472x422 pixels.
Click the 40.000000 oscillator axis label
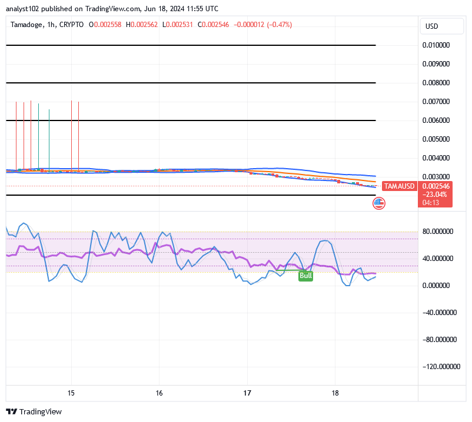(438, 259)
